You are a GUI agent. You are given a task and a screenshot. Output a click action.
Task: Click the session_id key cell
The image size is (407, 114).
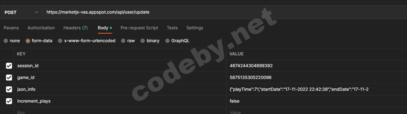120,66
